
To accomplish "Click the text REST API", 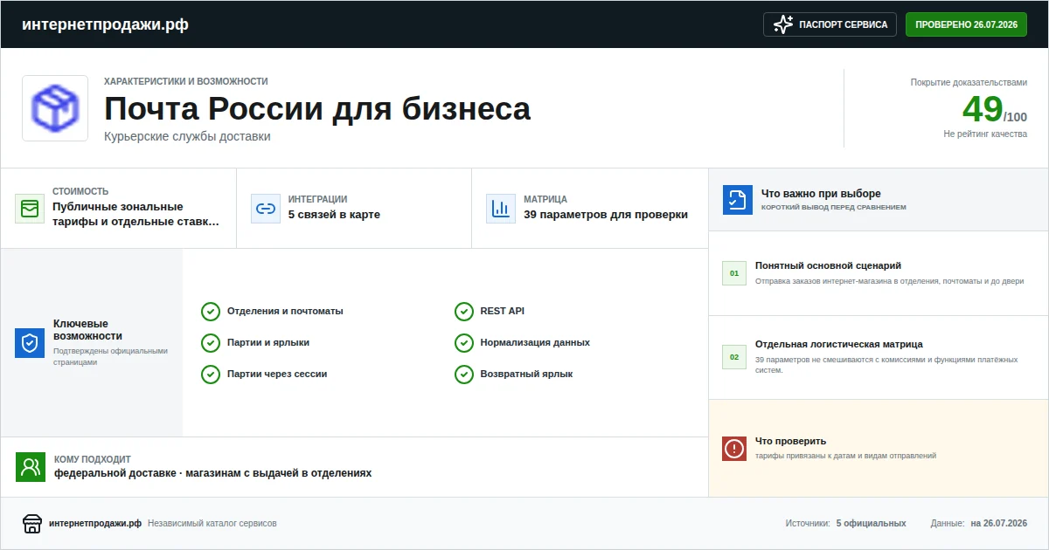I will point(503,312).
